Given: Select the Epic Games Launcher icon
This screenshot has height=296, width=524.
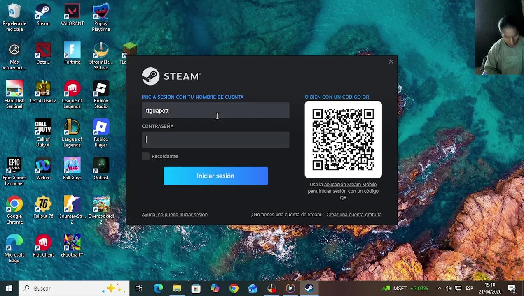Looking at the screenshot, I should tap(14, 172).
